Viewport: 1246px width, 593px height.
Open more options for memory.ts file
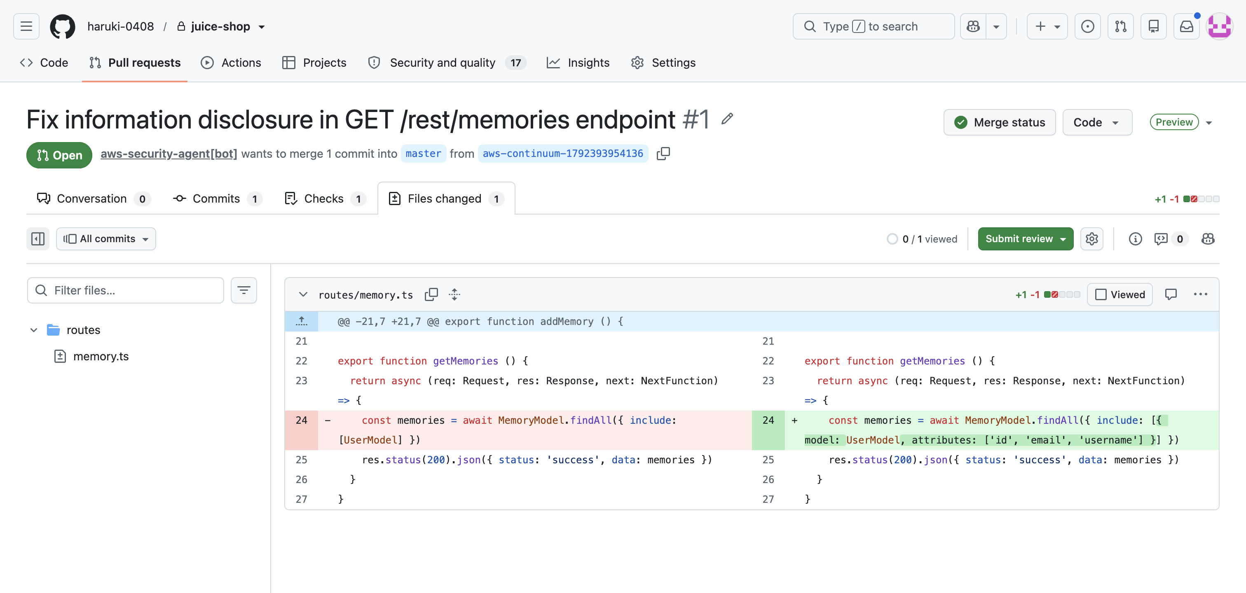click(x=1200, y=294)
